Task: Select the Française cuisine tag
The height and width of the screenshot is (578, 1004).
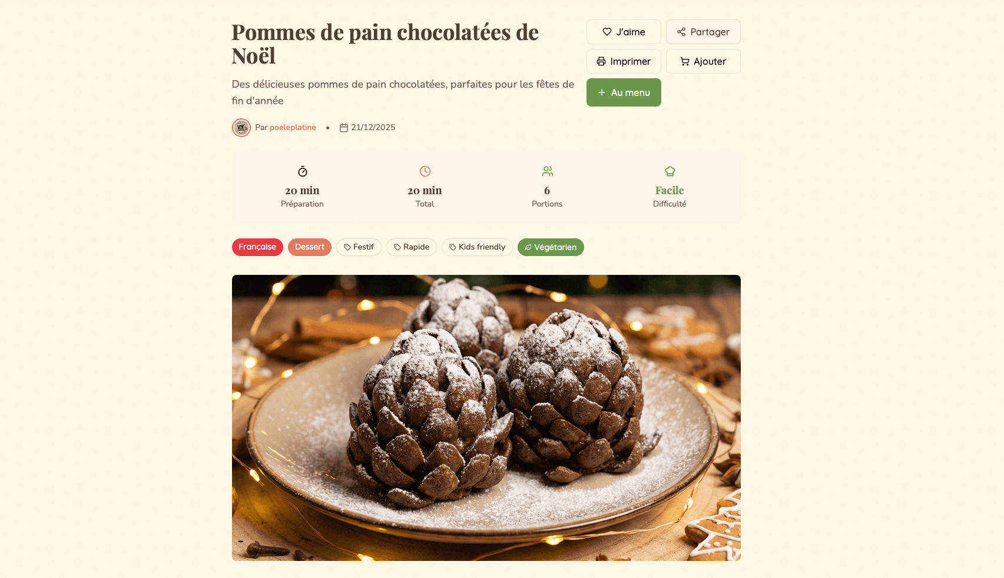Action: click(x=257, y=247)
